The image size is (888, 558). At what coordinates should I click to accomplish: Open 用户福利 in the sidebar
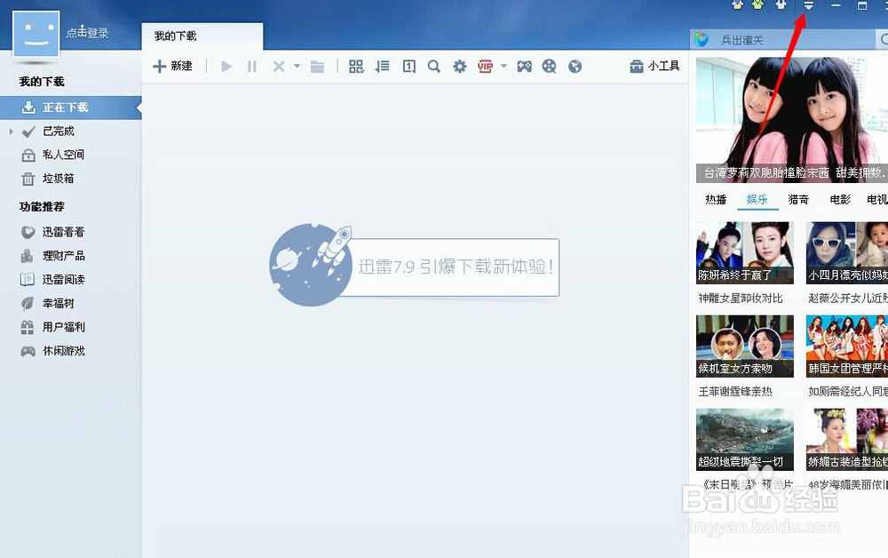63,328
